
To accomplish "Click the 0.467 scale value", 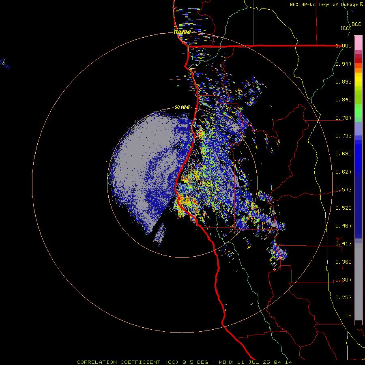I will coord(344,226).
